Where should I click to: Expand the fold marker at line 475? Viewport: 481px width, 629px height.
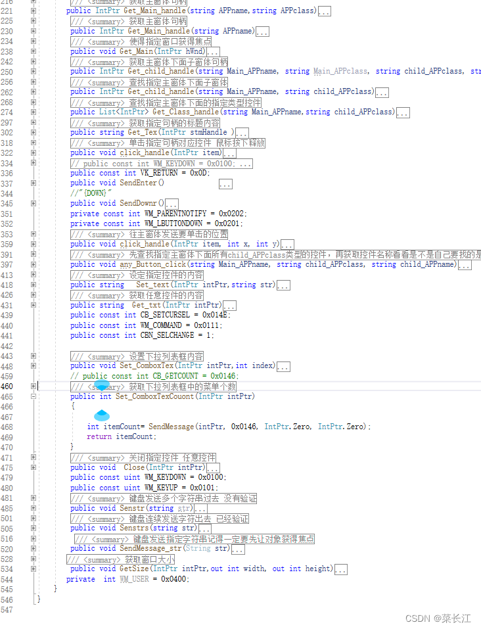[x=34, y=467]
